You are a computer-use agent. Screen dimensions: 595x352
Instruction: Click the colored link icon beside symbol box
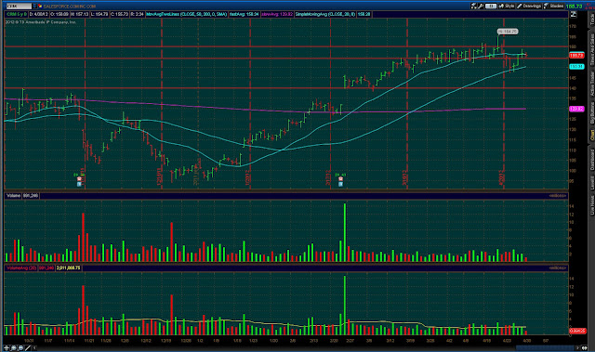pos(39,7)
